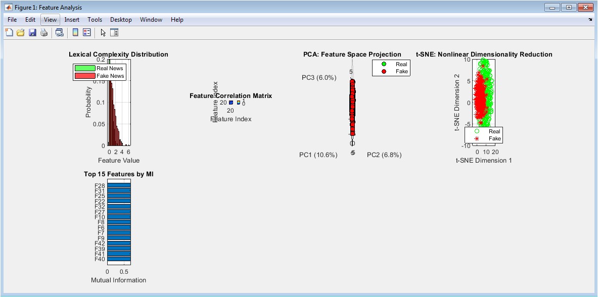The width and height of the screenshot is (598, 297).
Task: Click the MATLAB logo in the title bar
Action: pos(8,8)
